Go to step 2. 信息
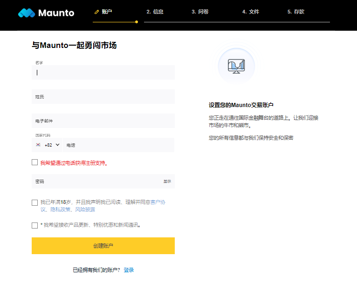 pos(155,12)
